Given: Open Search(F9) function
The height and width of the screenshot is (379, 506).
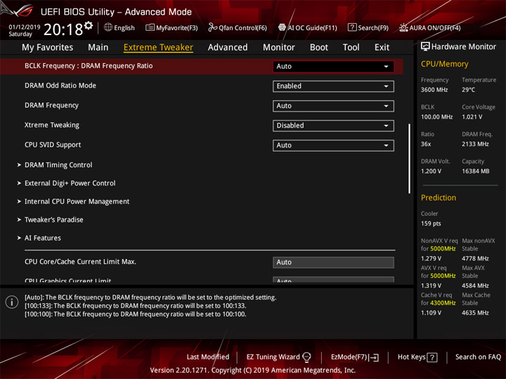Looking at the screenshot, I should pos(368,27).
